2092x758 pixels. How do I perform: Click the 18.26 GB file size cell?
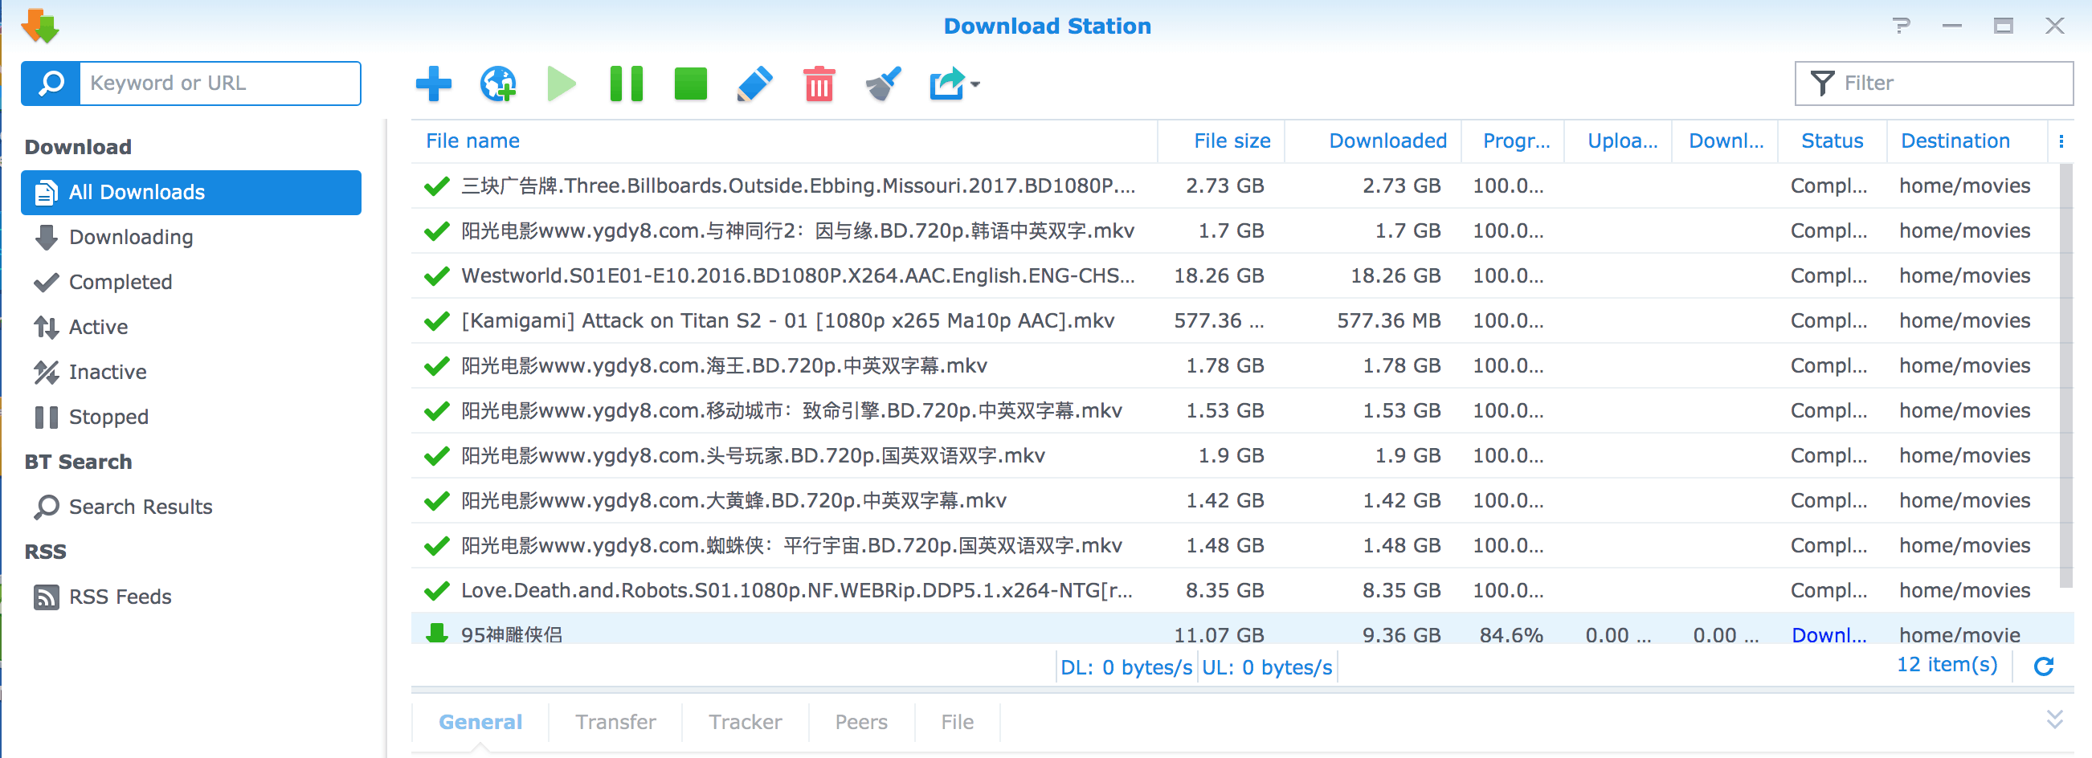(x=1218, y=276)
